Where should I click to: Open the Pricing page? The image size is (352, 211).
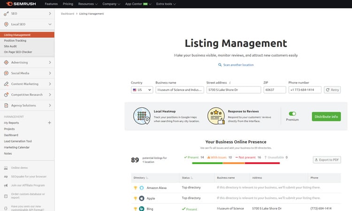click(x=68, y=4)
